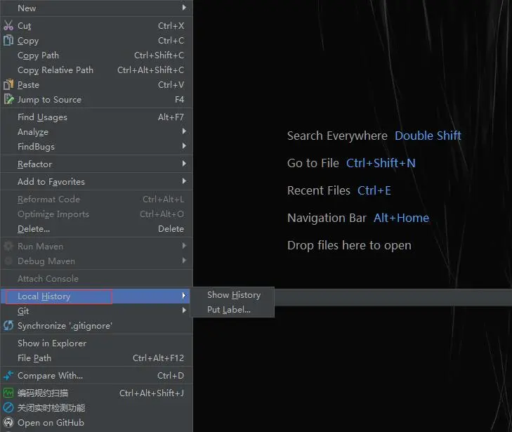Click the Jump to Source pencil icon

coord(8,100)
